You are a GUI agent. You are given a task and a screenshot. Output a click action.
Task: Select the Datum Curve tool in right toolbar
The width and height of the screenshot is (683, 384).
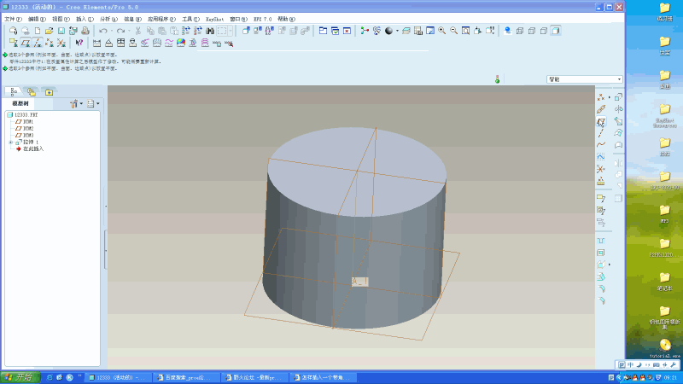pyautogui.click(x=601, y=144)
